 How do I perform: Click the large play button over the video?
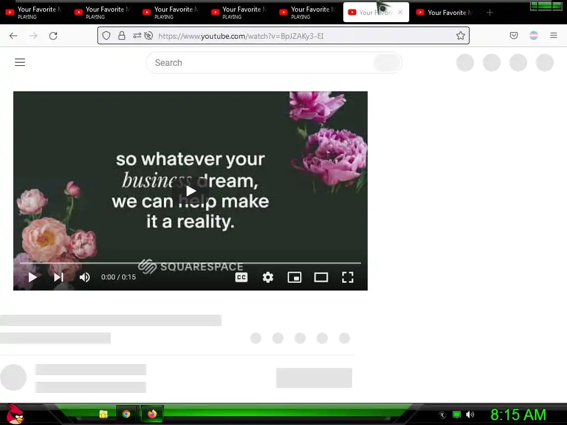point(190,191)
